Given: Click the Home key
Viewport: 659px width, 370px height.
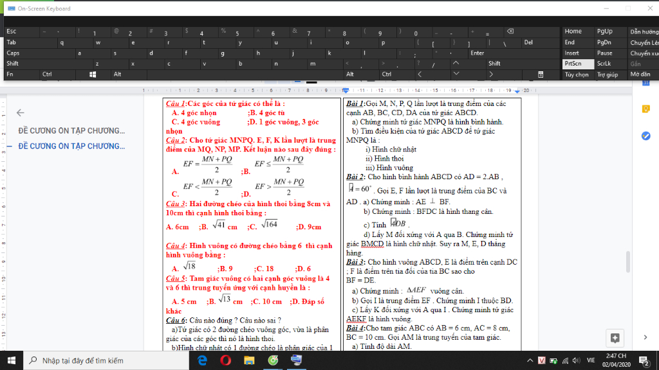Looking at the screenshot, I should tap(579, 31).
